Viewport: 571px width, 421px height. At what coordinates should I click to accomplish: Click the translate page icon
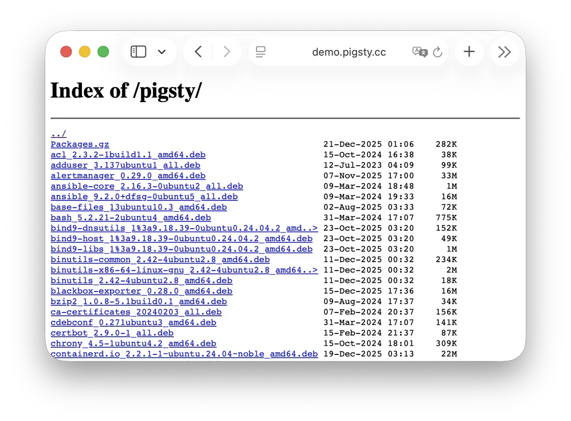click(420, 52)
